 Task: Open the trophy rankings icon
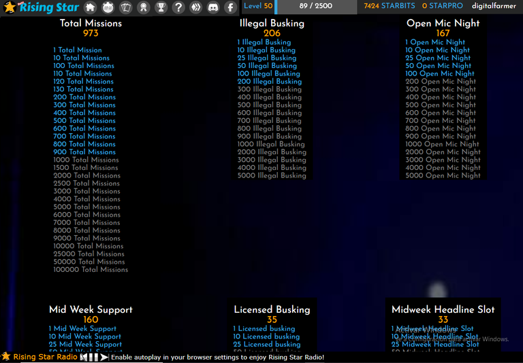[x=161, y=7]
